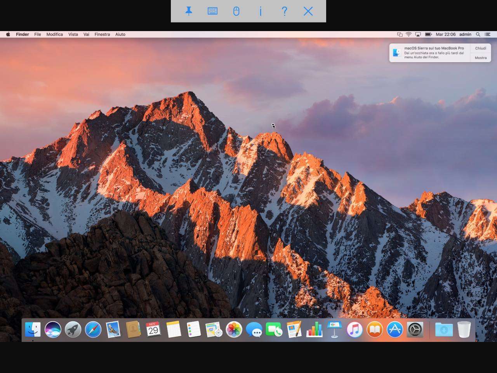The height and width of the screenshot is (373, 497).
Task: Launch Siri from the Dock
Action: 53,330
